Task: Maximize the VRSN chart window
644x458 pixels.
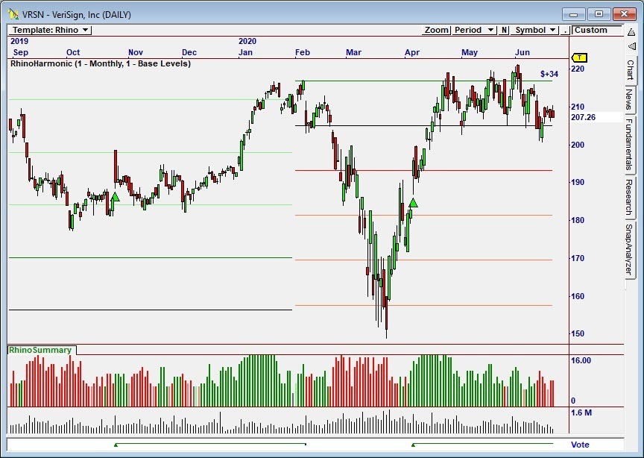Action: click(x=599, y=14)
